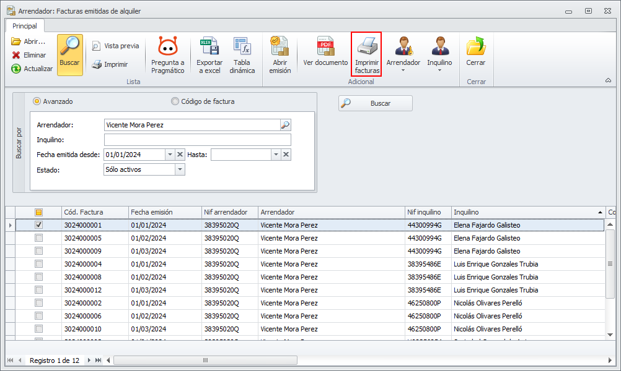Check the checkbox for invoice 3024000005
This screenshot has width=621, height=371.
coord(39,238)
